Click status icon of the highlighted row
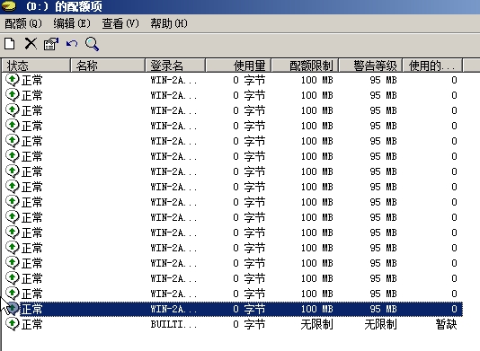 click(x=13, y=309)
